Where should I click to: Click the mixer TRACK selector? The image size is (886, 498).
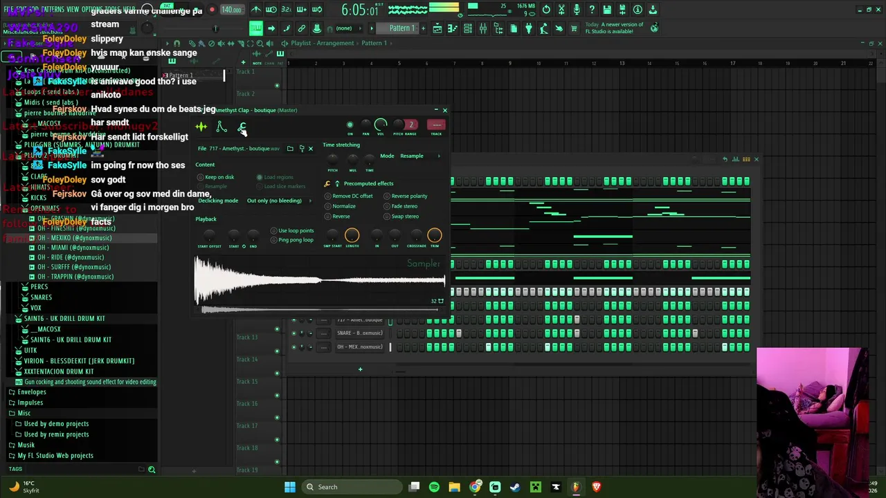pos(436,125)
